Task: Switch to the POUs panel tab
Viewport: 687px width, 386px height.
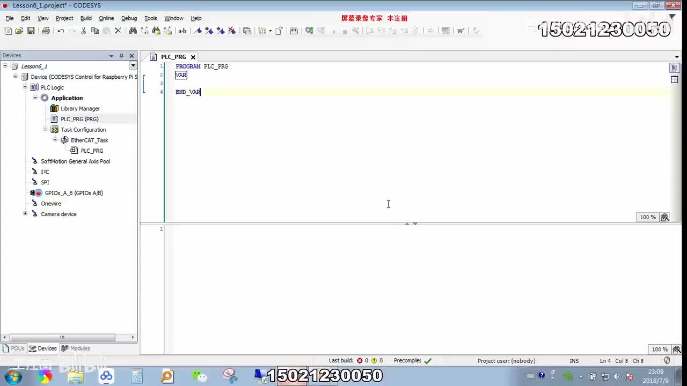Action: (x=13, y=348)
